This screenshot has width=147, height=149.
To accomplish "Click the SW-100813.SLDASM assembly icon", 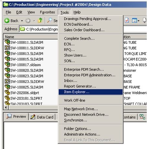I will [x=7, y=53].
